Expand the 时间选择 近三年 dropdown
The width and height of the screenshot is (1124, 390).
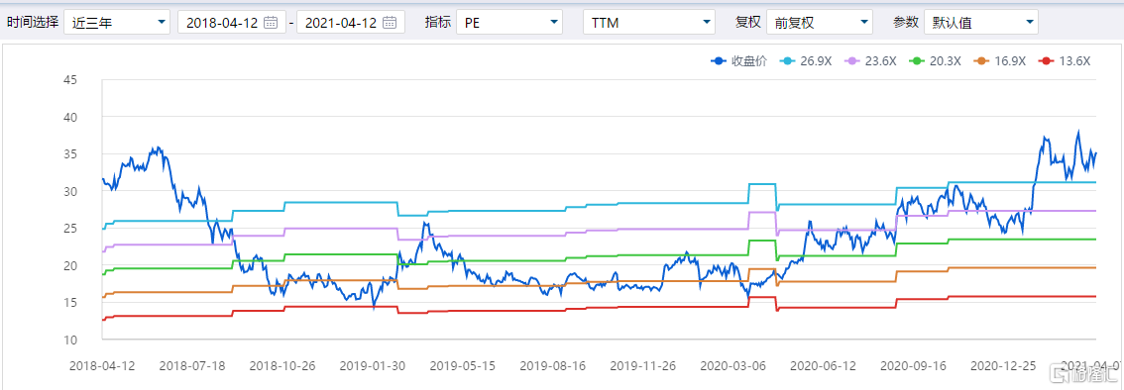click(117, 22)
